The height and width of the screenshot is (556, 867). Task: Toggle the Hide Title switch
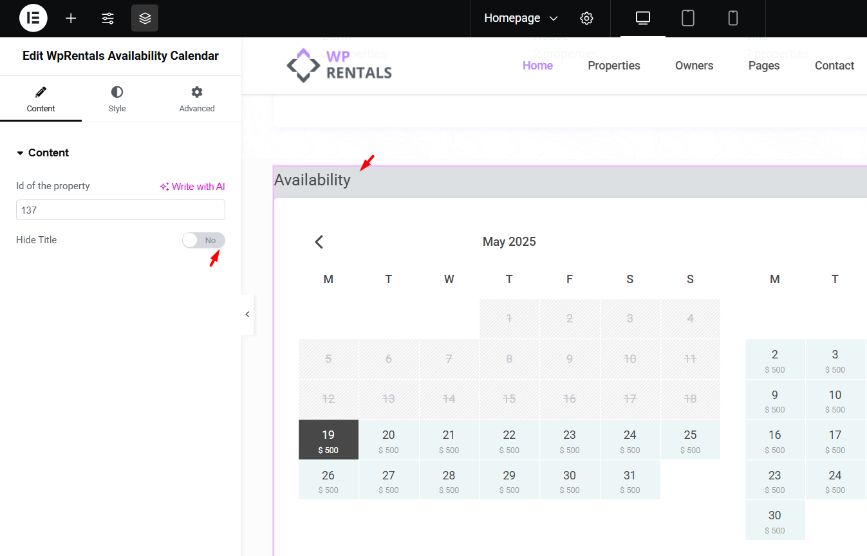pos(203,240)
